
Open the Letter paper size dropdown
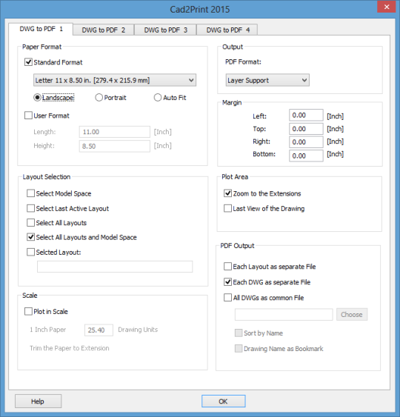[115, 80]
